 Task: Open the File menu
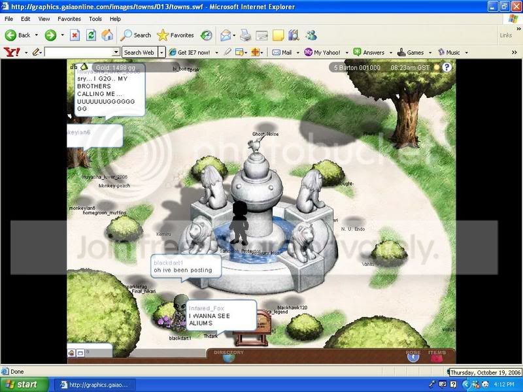(9, 19)
